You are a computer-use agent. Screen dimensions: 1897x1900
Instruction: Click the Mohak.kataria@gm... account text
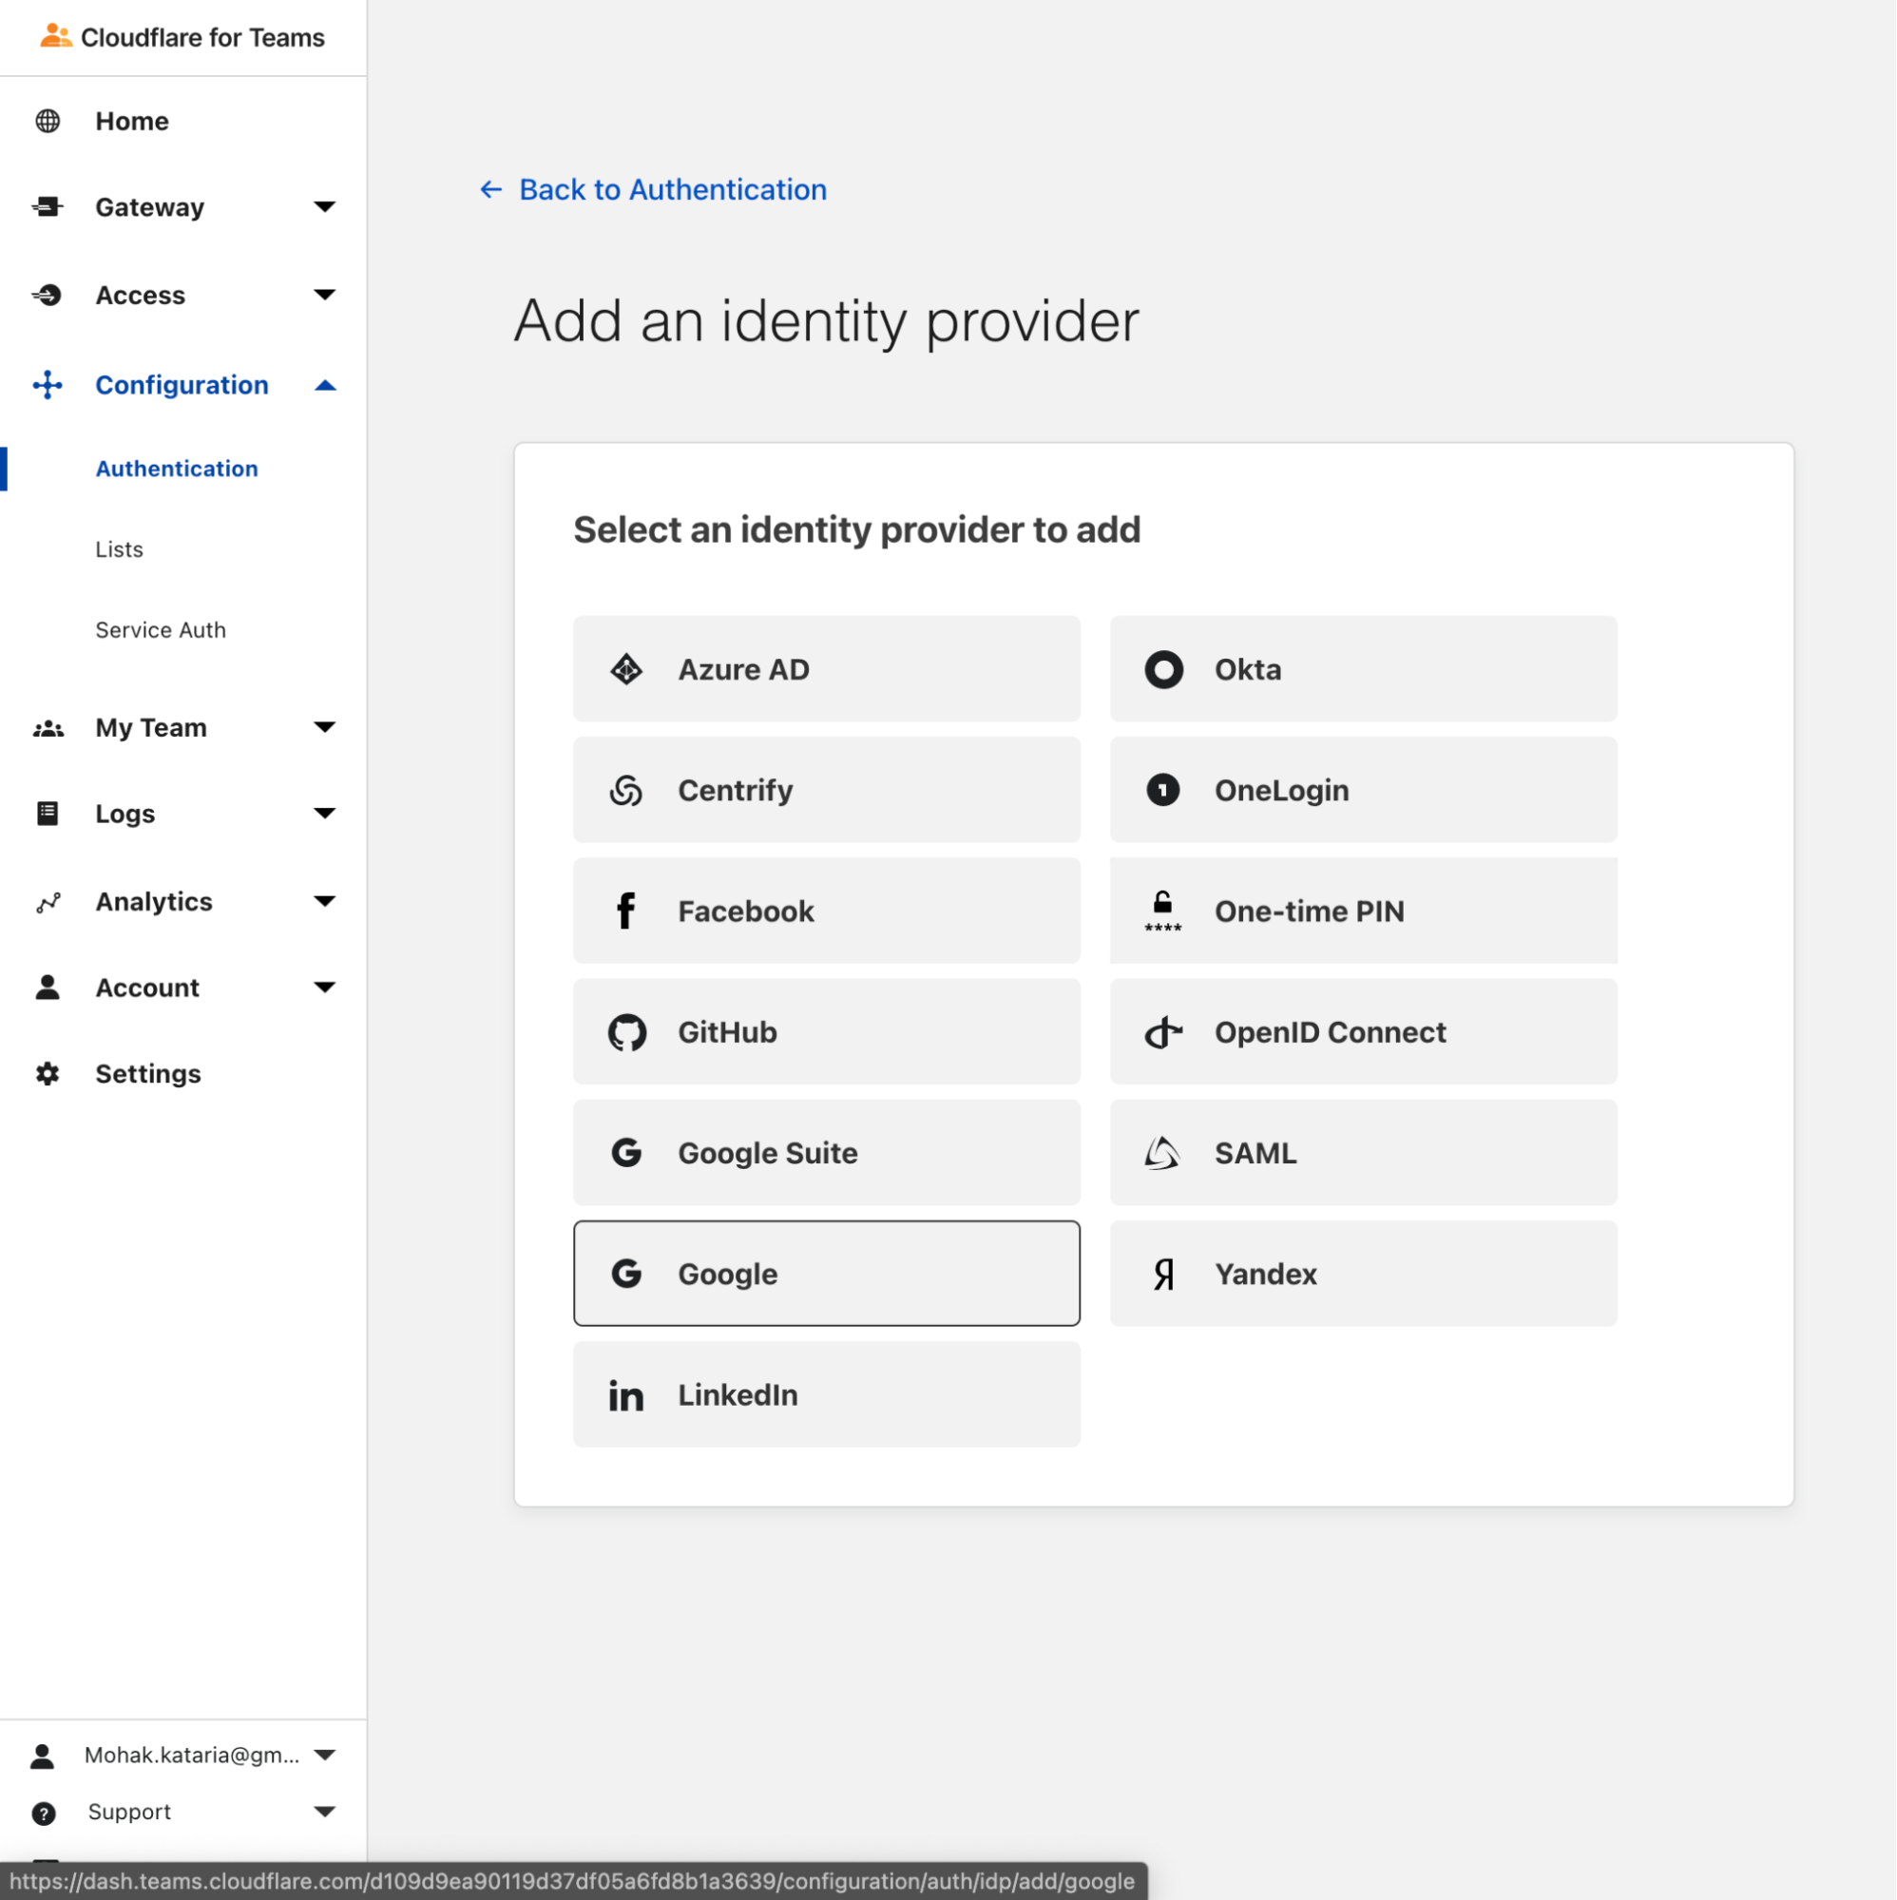[192, 1756]
